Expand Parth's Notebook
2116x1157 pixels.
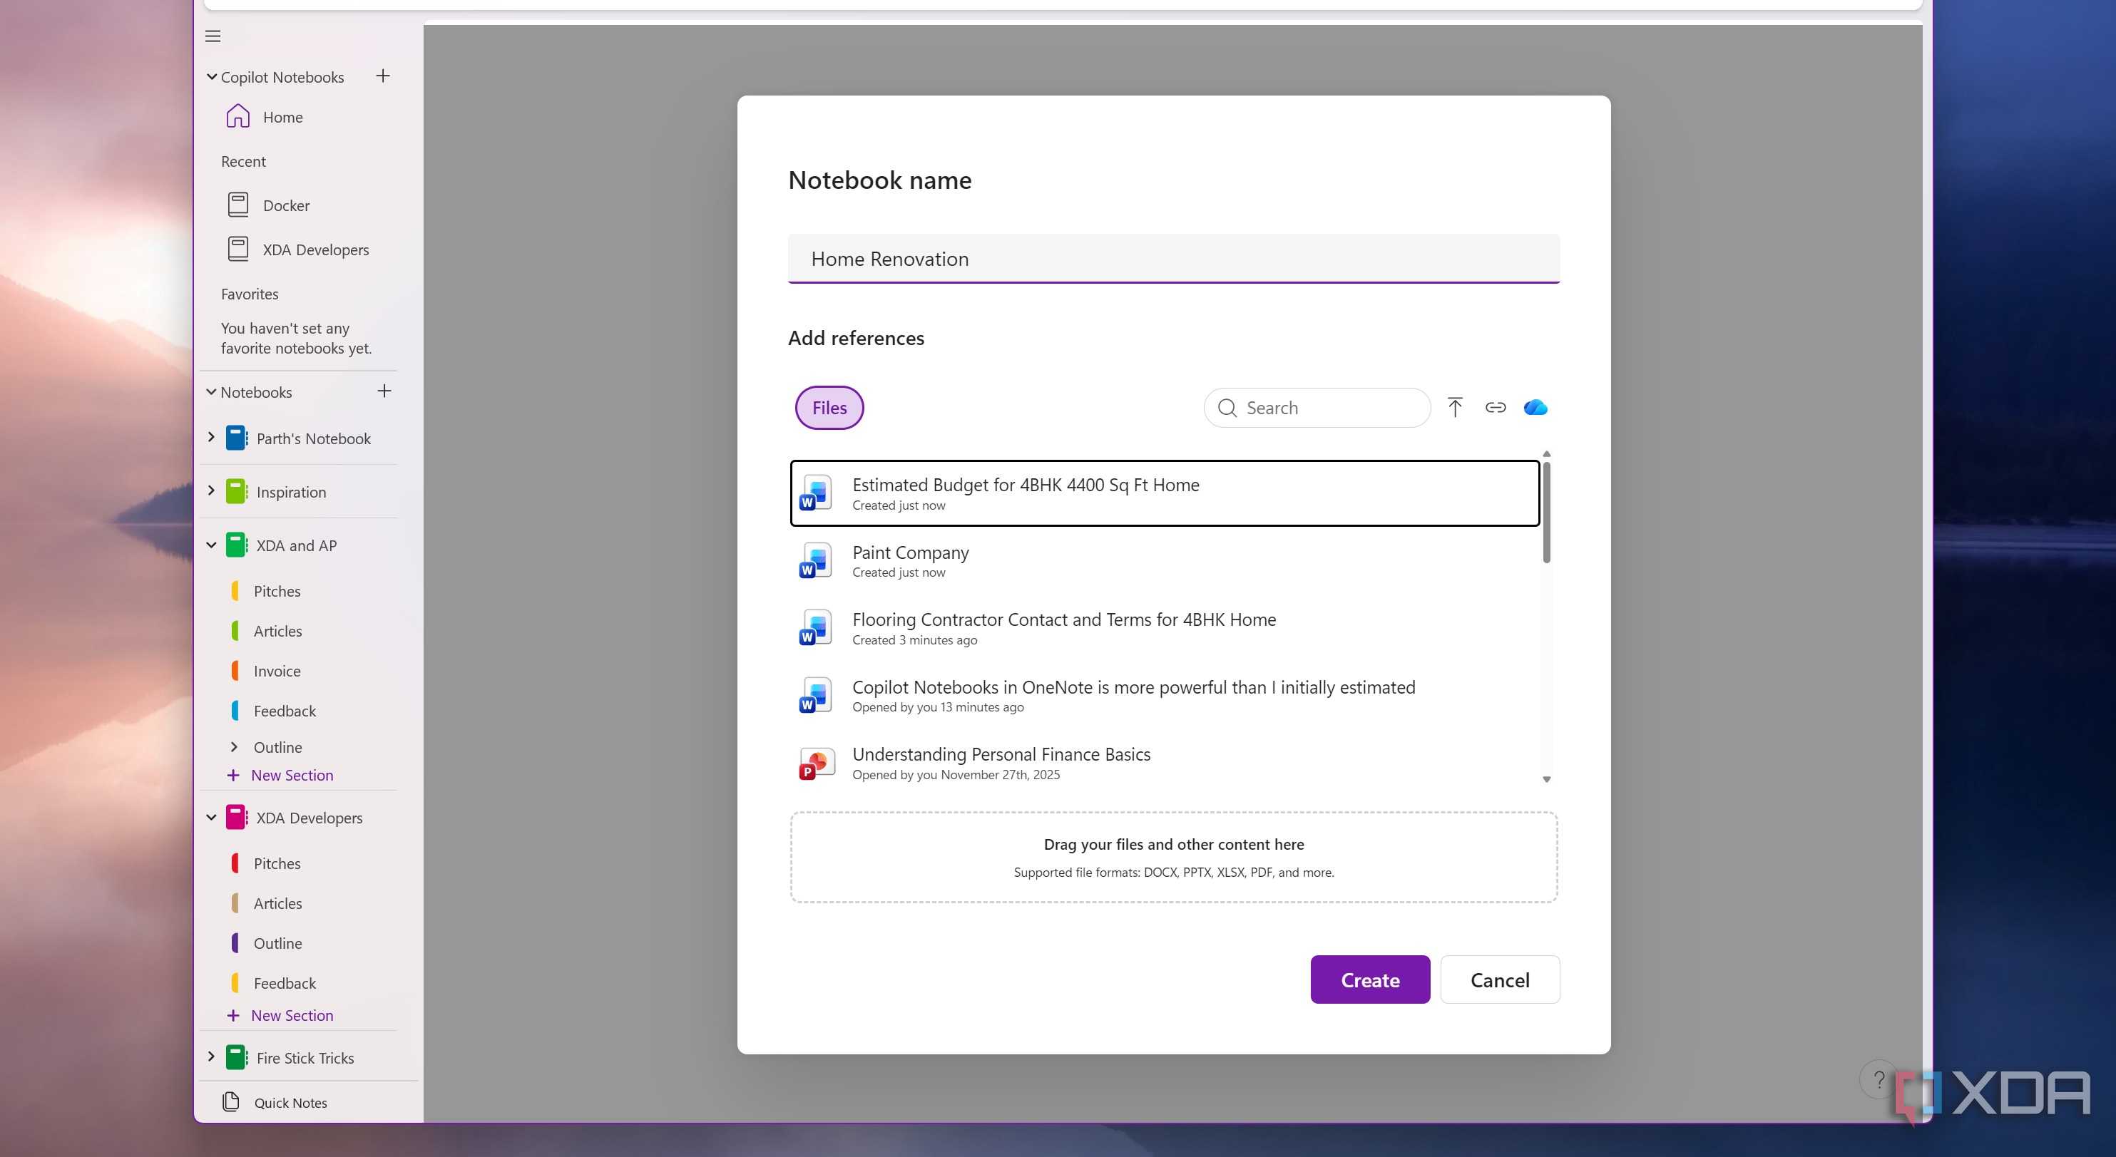211,438
